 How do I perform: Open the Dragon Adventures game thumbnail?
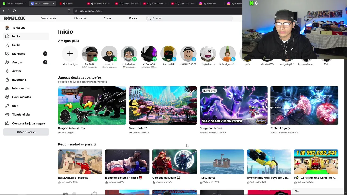tap(92, 105)
